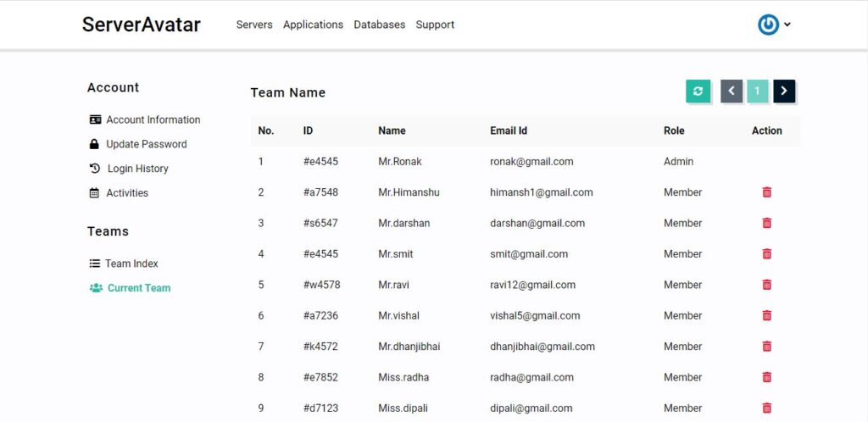This screenshot has height=422, width=868.
Task: Delete member Mr.Himanshu with trash icon
Action: coord(766,192)
